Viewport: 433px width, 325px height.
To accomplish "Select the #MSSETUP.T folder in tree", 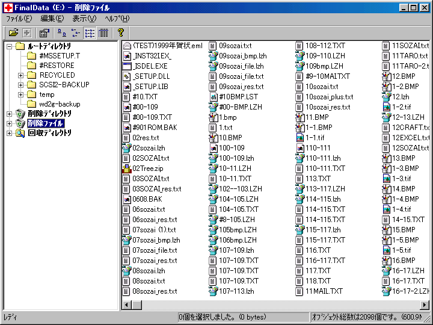I will pyautogui.click(x=60, y=56).
